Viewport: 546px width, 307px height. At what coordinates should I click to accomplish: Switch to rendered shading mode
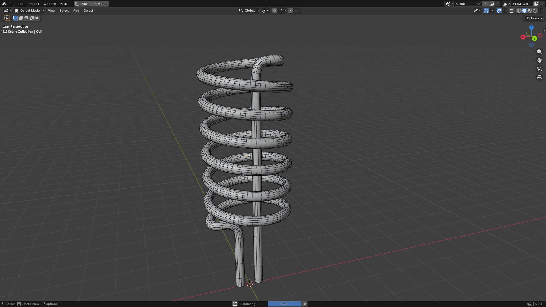coord(535,11)
